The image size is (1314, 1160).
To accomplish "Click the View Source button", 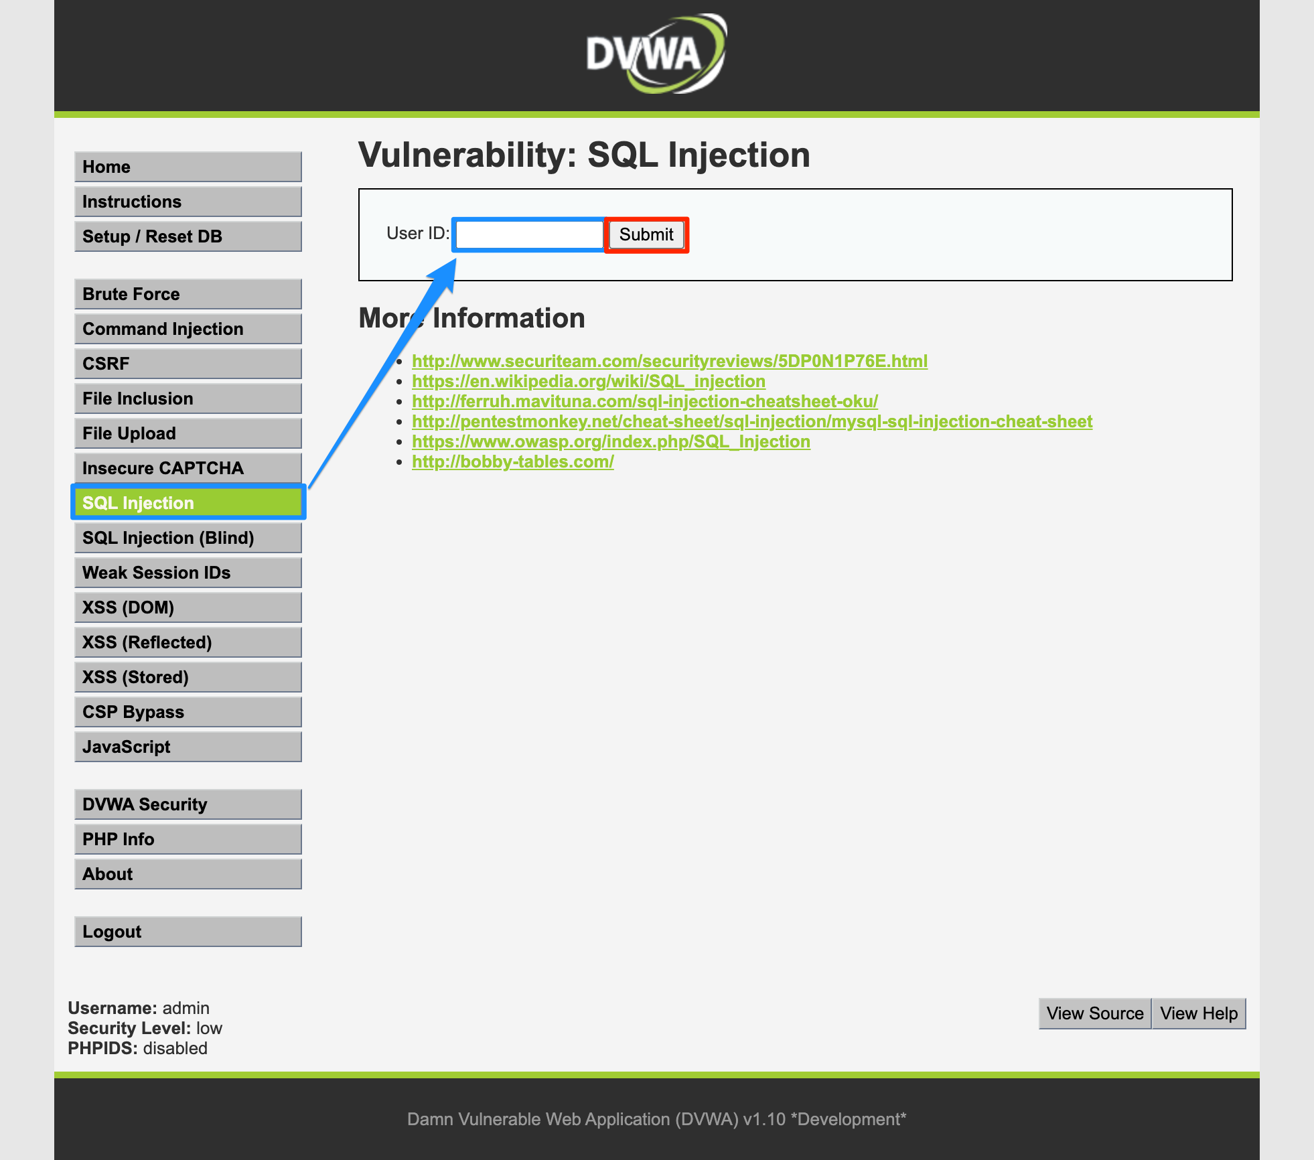I will [x=1095, y=1013].
